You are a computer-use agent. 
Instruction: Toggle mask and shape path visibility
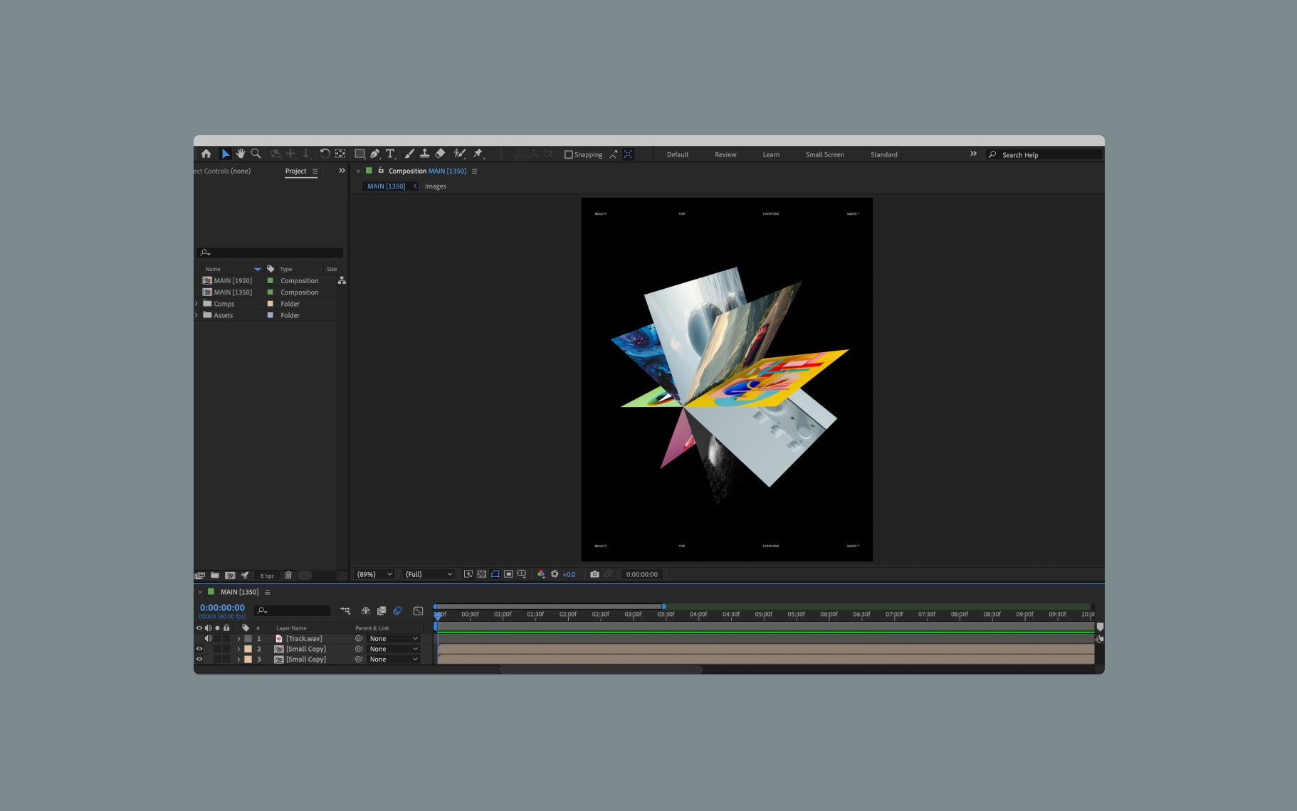click(495, 574)
